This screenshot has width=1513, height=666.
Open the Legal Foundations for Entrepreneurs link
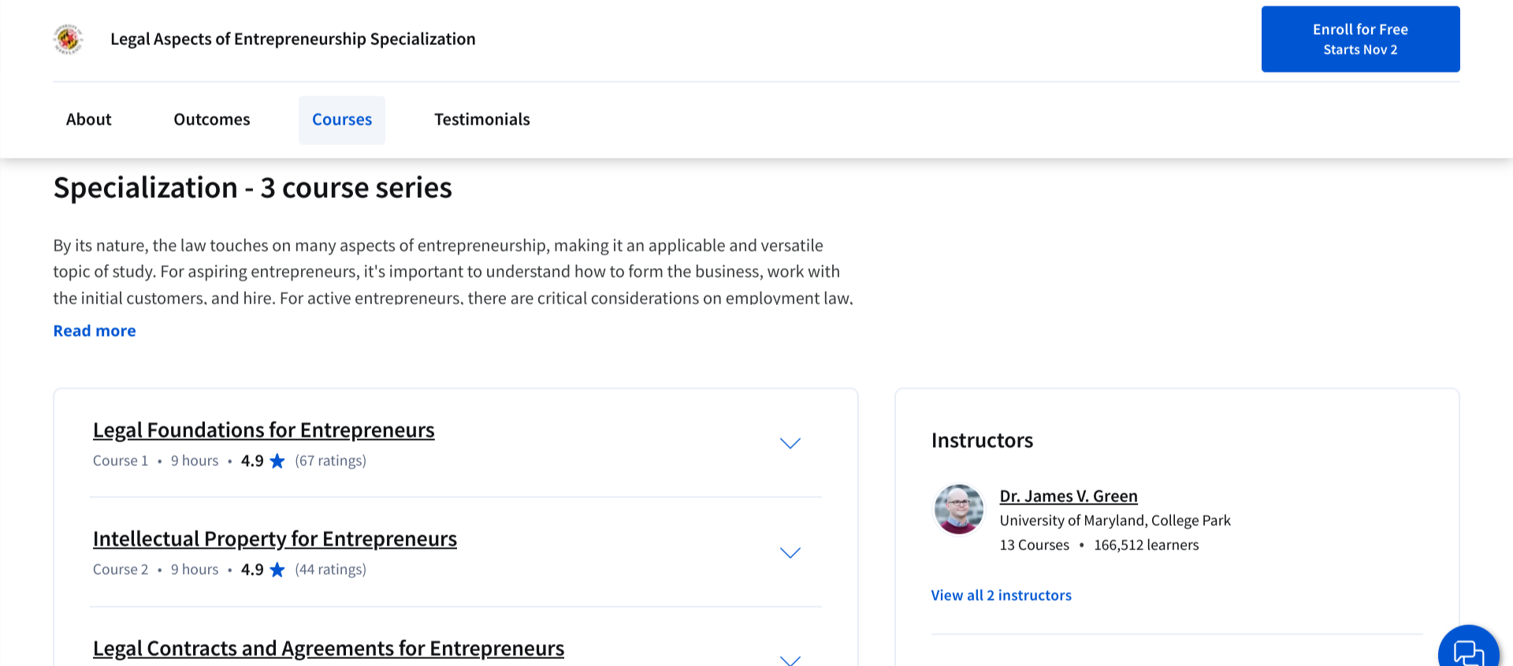pyautogui.click(x=264, y=430)
